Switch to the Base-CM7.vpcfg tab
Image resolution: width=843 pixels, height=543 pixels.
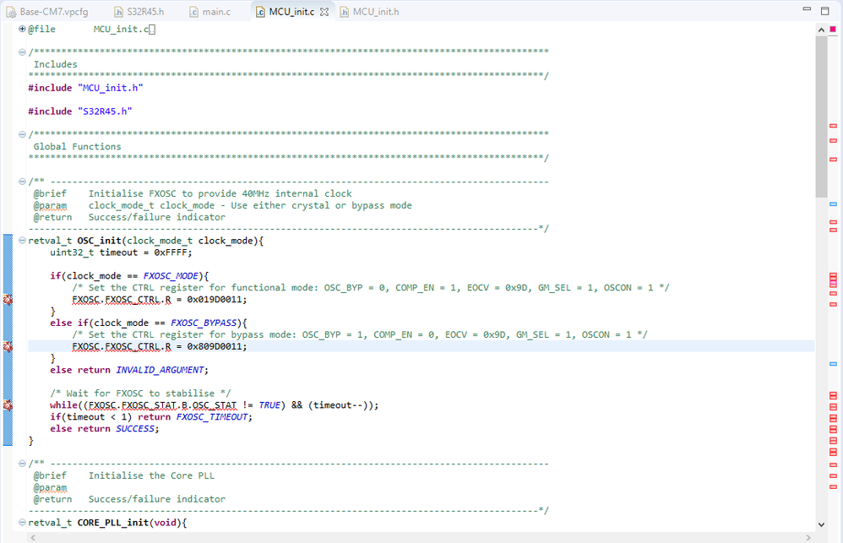(47, 11)
